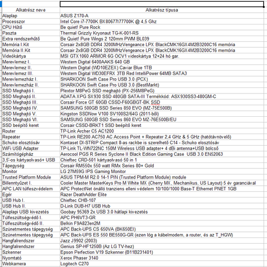
Task: Select Chieftec CHB-107 cell
Action: pos(162,200)
